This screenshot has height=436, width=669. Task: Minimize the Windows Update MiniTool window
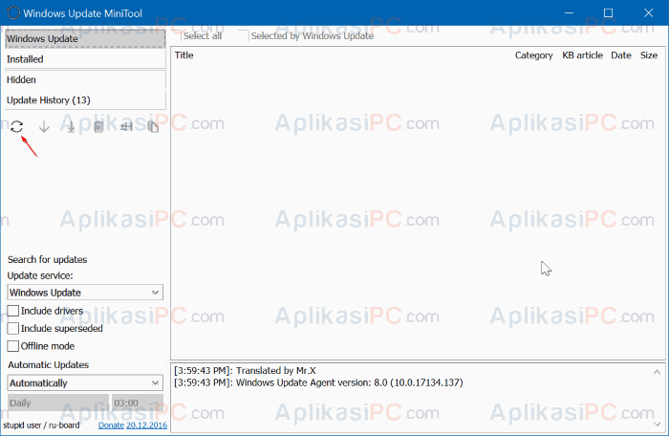(569, 12)
